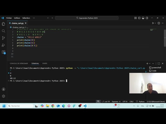The width and height of the screenshot is (166, 124).
Task: Customize layout icon in title bar
Action: (135, 18)
